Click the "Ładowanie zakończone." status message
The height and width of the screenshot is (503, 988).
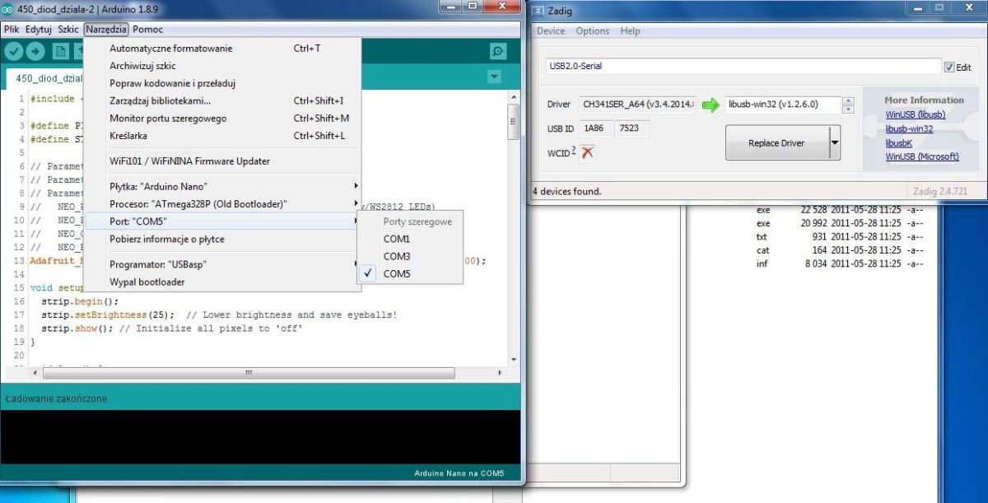click(57, 398)
